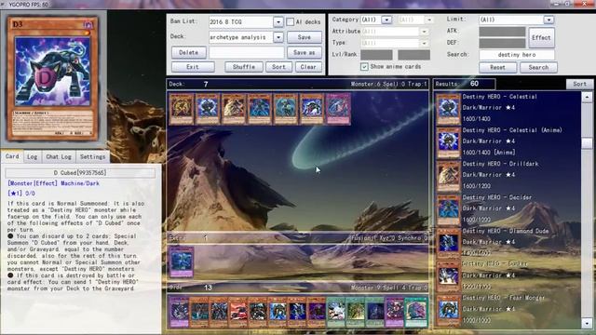Click the Destiny HERO - Decider thumbnail
Image resolution: width=596 pixels, height=335 pixels.
pos(448,210)
